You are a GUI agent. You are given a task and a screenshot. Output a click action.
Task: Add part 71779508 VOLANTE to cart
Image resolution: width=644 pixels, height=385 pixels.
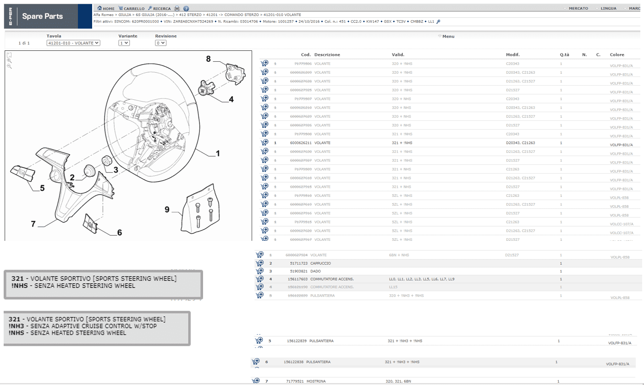point(264,134)
